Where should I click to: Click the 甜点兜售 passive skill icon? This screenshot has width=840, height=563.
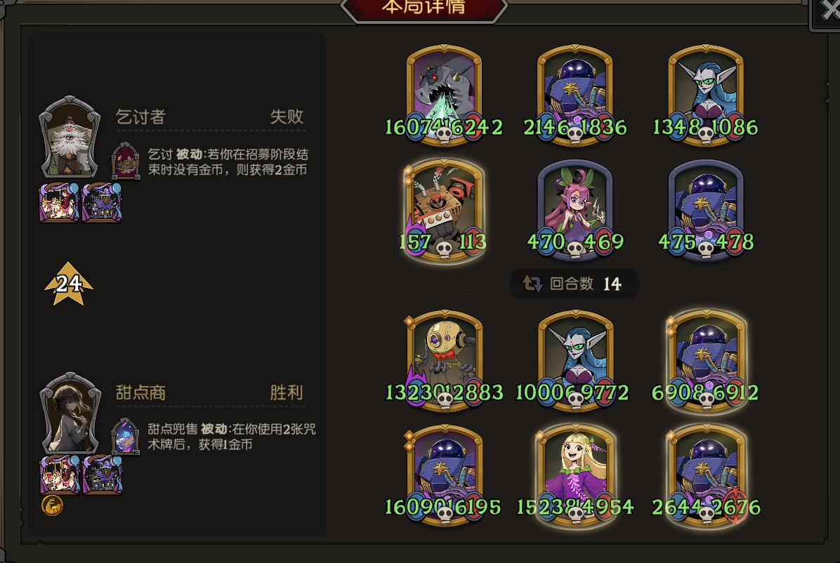point(125,436)
